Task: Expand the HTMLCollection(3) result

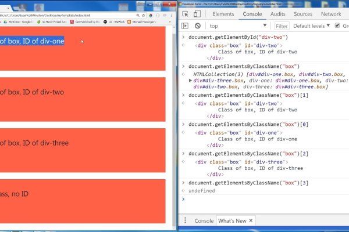Action: (x=191, y=81)
